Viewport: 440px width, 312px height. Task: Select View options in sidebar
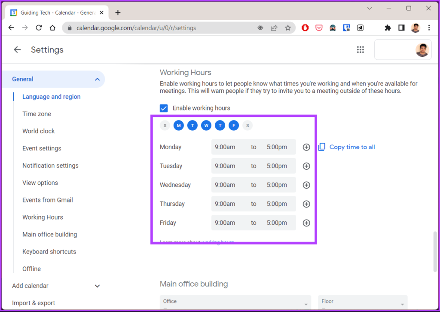click(40, 183)
